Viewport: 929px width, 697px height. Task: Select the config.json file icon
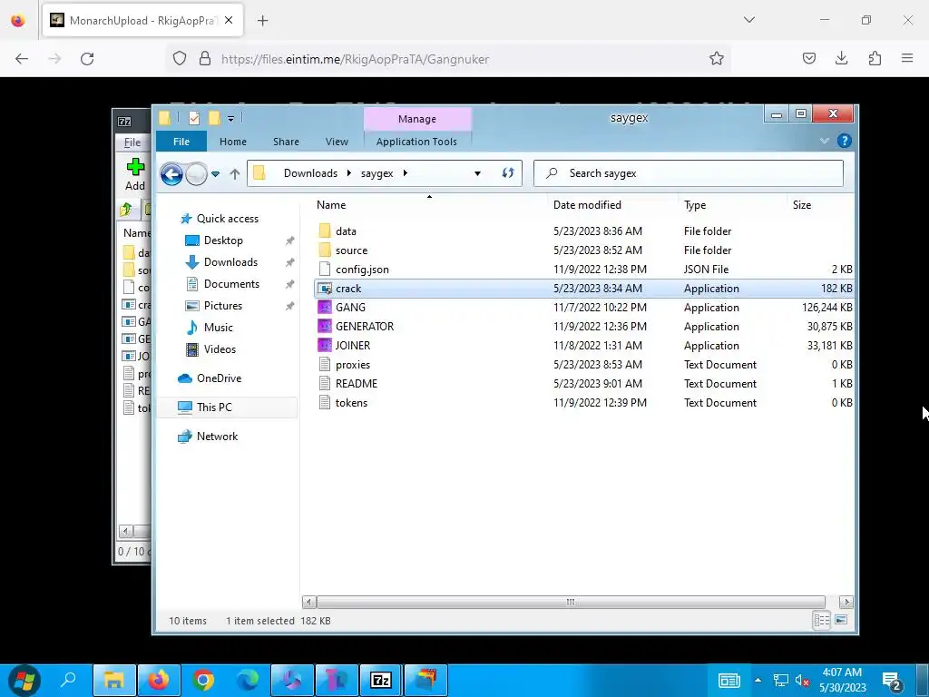[x=325, y=269]
